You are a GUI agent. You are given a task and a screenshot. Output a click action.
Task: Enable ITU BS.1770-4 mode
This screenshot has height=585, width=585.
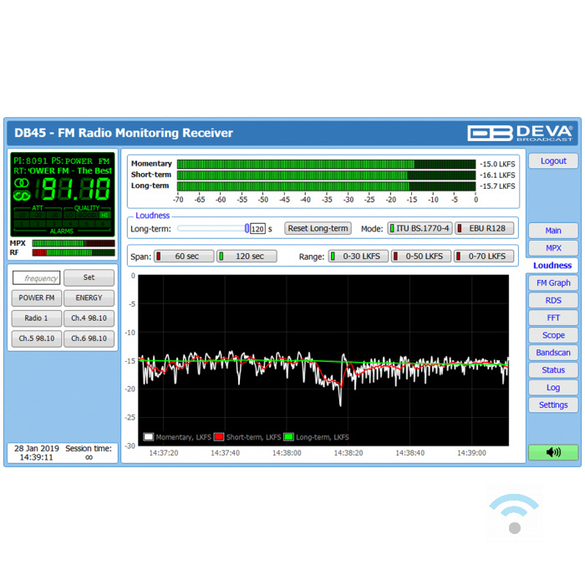tap(420, 228)
